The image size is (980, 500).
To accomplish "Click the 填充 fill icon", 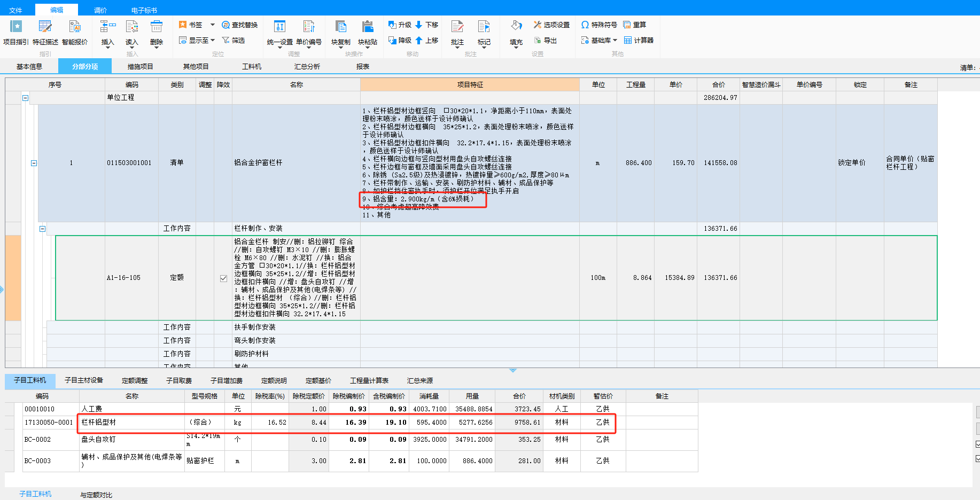I will tap(516, 27).
